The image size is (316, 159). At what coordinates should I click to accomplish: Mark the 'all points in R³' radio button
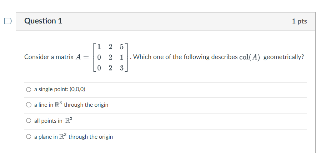[29, 121]
